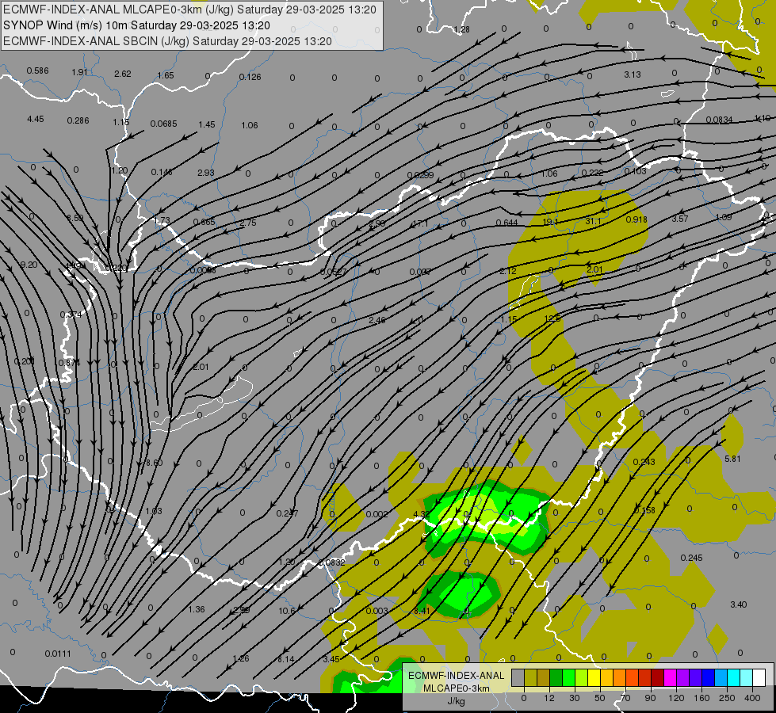Click the legend tick label 30

pyautogui.click(x=574, y=698)
